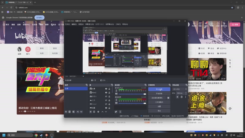Click transition duration 300 ms field

(180, 93)
